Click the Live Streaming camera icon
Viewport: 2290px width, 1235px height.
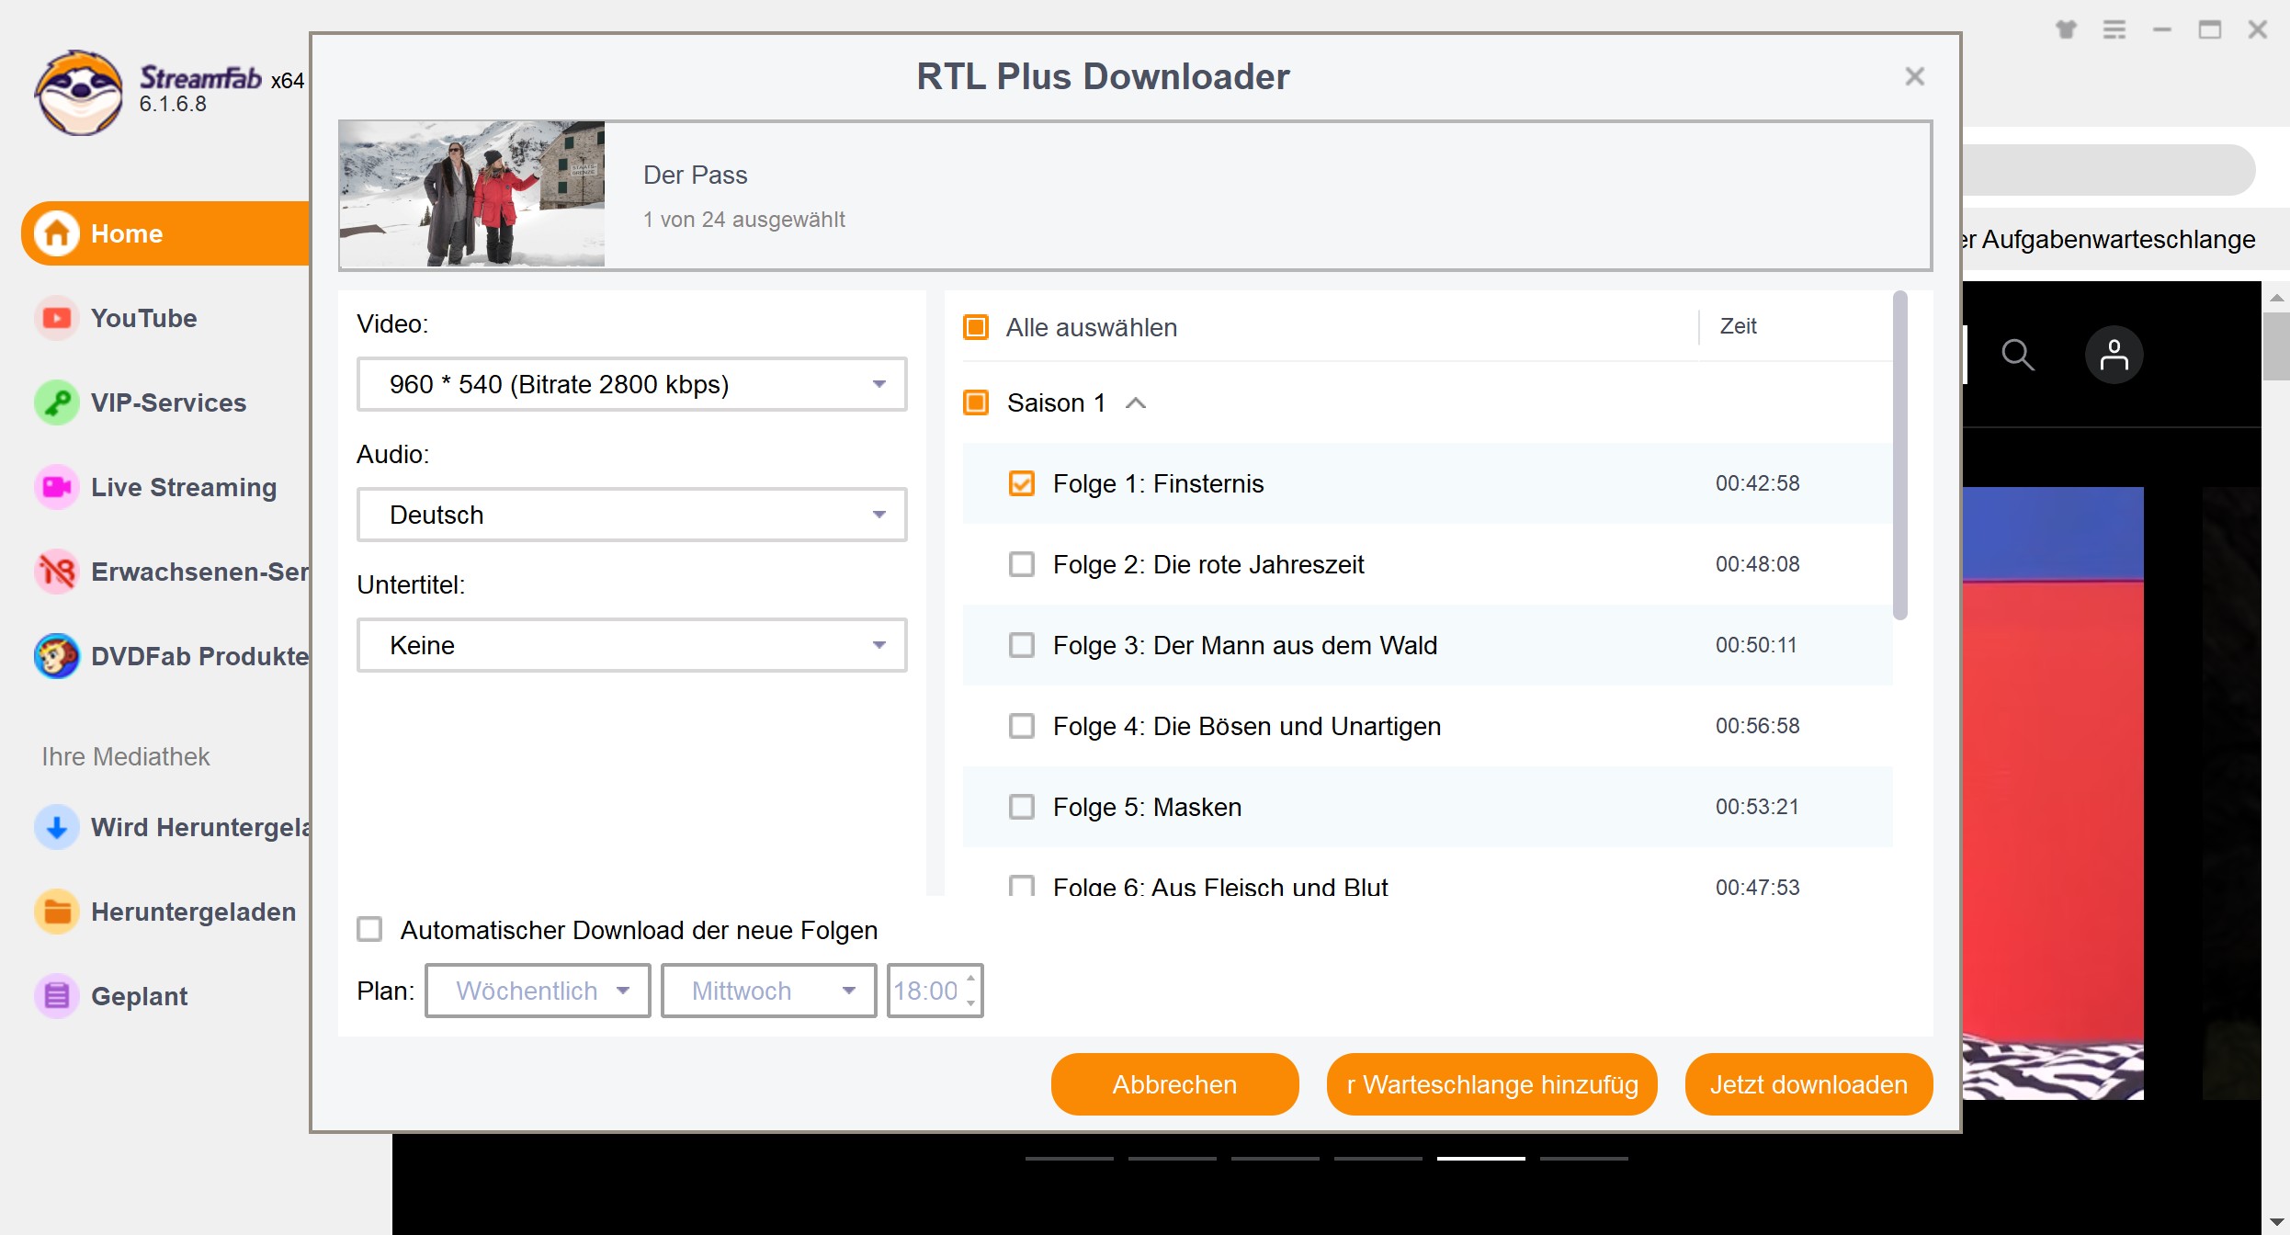57,487
